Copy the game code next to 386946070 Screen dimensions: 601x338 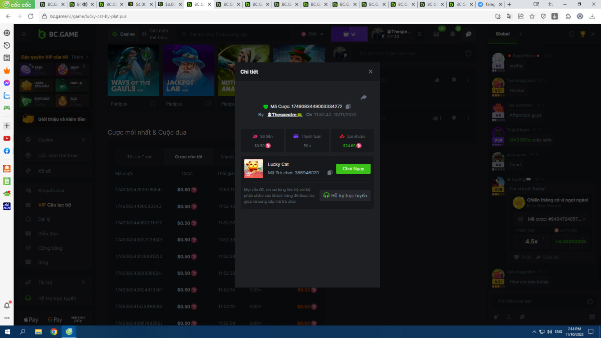(x=330, y=173)
